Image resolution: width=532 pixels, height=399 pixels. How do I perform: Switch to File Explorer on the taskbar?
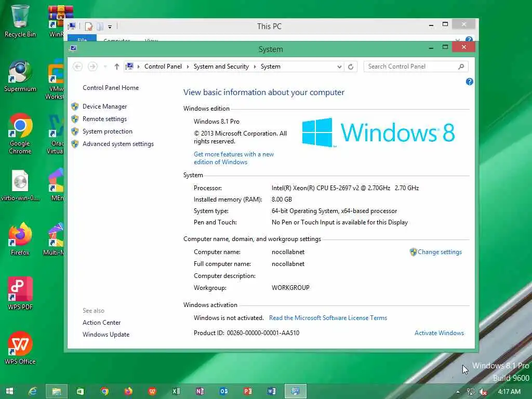click(x=56, y=391)
